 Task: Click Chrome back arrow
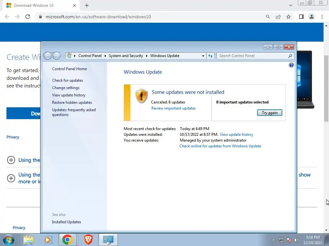7,17
